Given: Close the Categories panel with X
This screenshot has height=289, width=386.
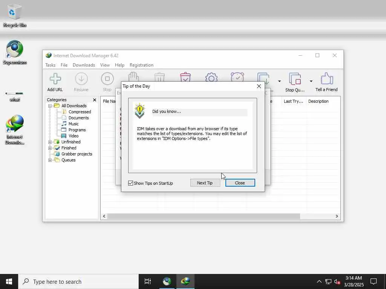Looking at the screenshot, I should (95, 100).
